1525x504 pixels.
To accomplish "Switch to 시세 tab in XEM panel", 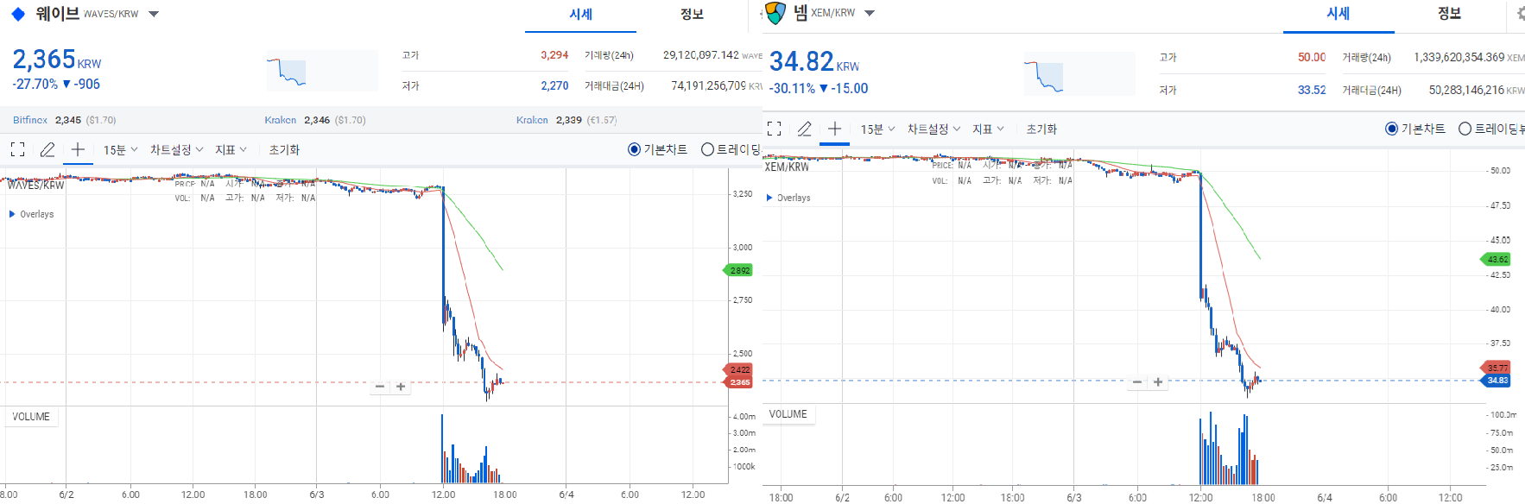I will pyautogui.click(x=1338, y=14).
